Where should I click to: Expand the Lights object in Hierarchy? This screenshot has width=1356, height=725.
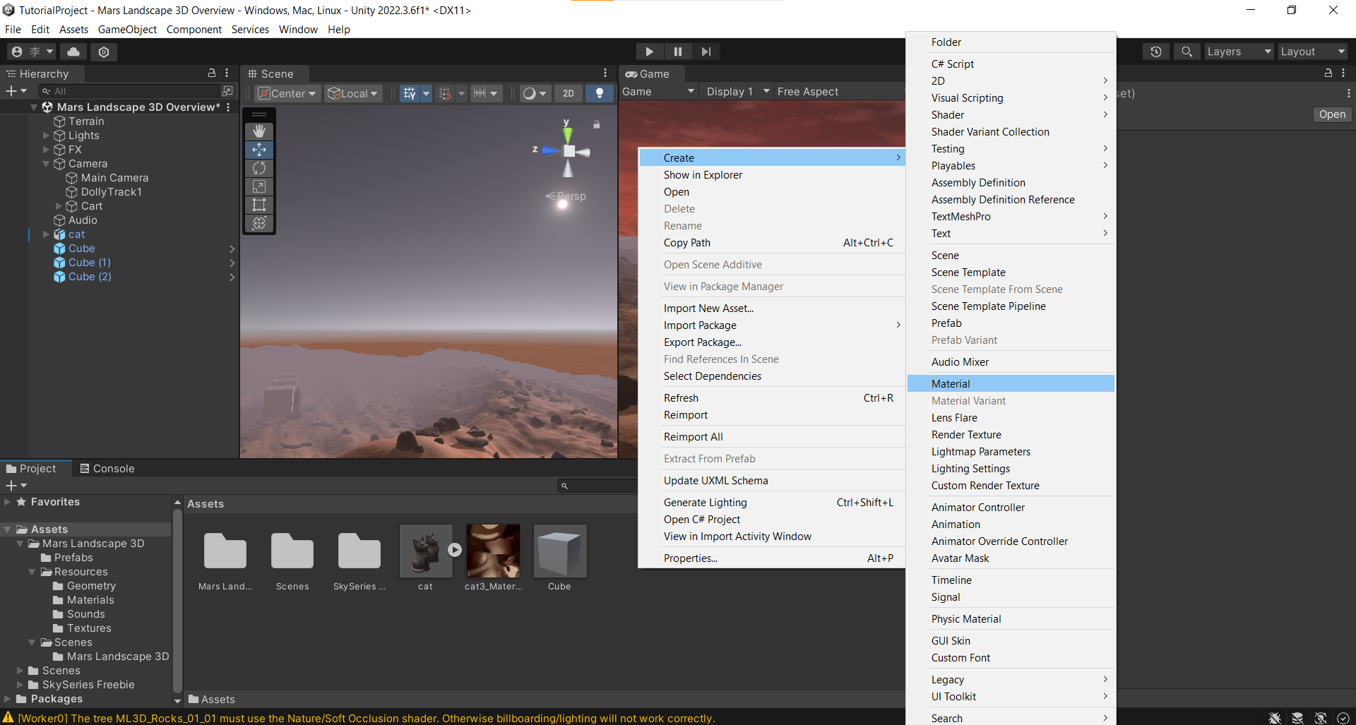tap(46, 136)
